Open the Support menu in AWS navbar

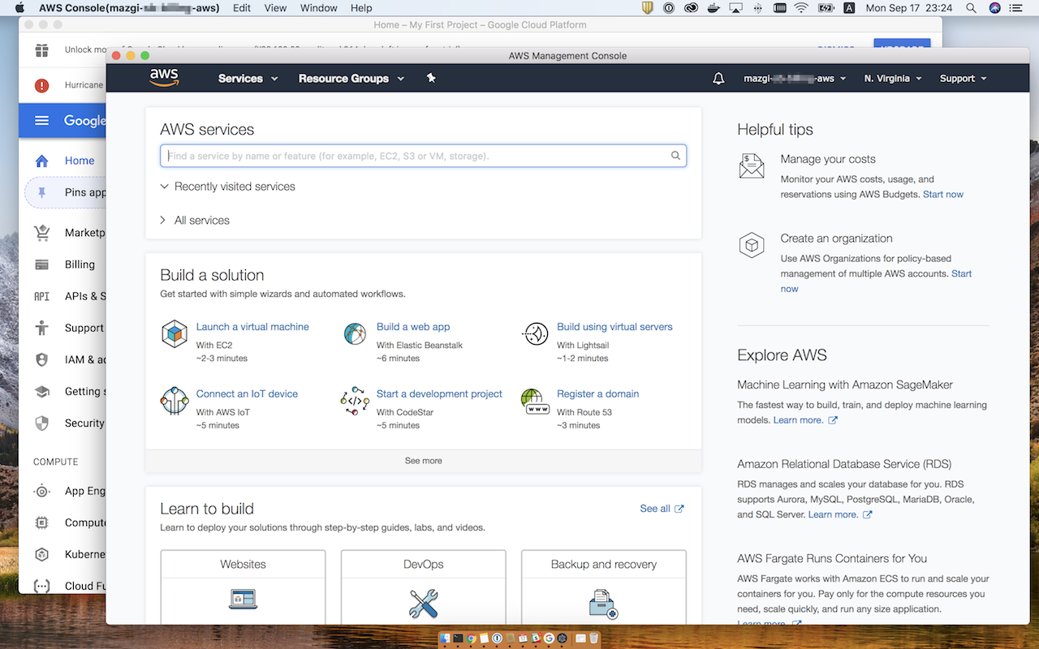[x=963, y=79]
